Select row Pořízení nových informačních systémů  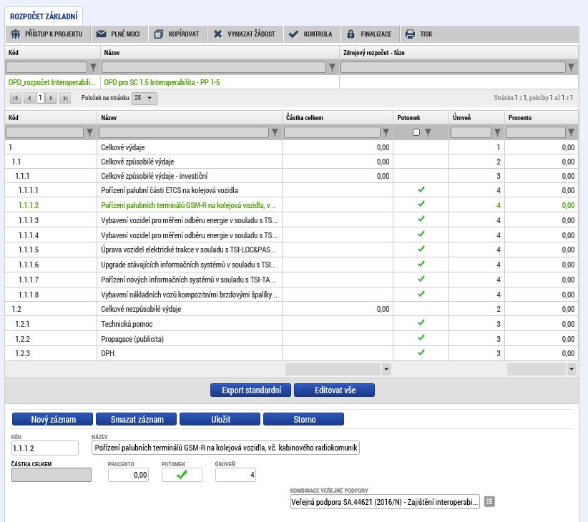[291, 280]
